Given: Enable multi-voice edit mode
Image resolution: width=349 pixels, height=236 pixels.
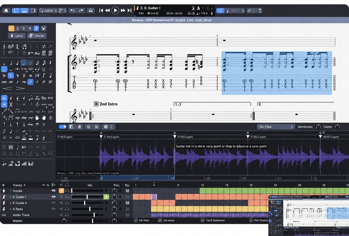Looking at the screenshot, I should [x=36, y=28].
